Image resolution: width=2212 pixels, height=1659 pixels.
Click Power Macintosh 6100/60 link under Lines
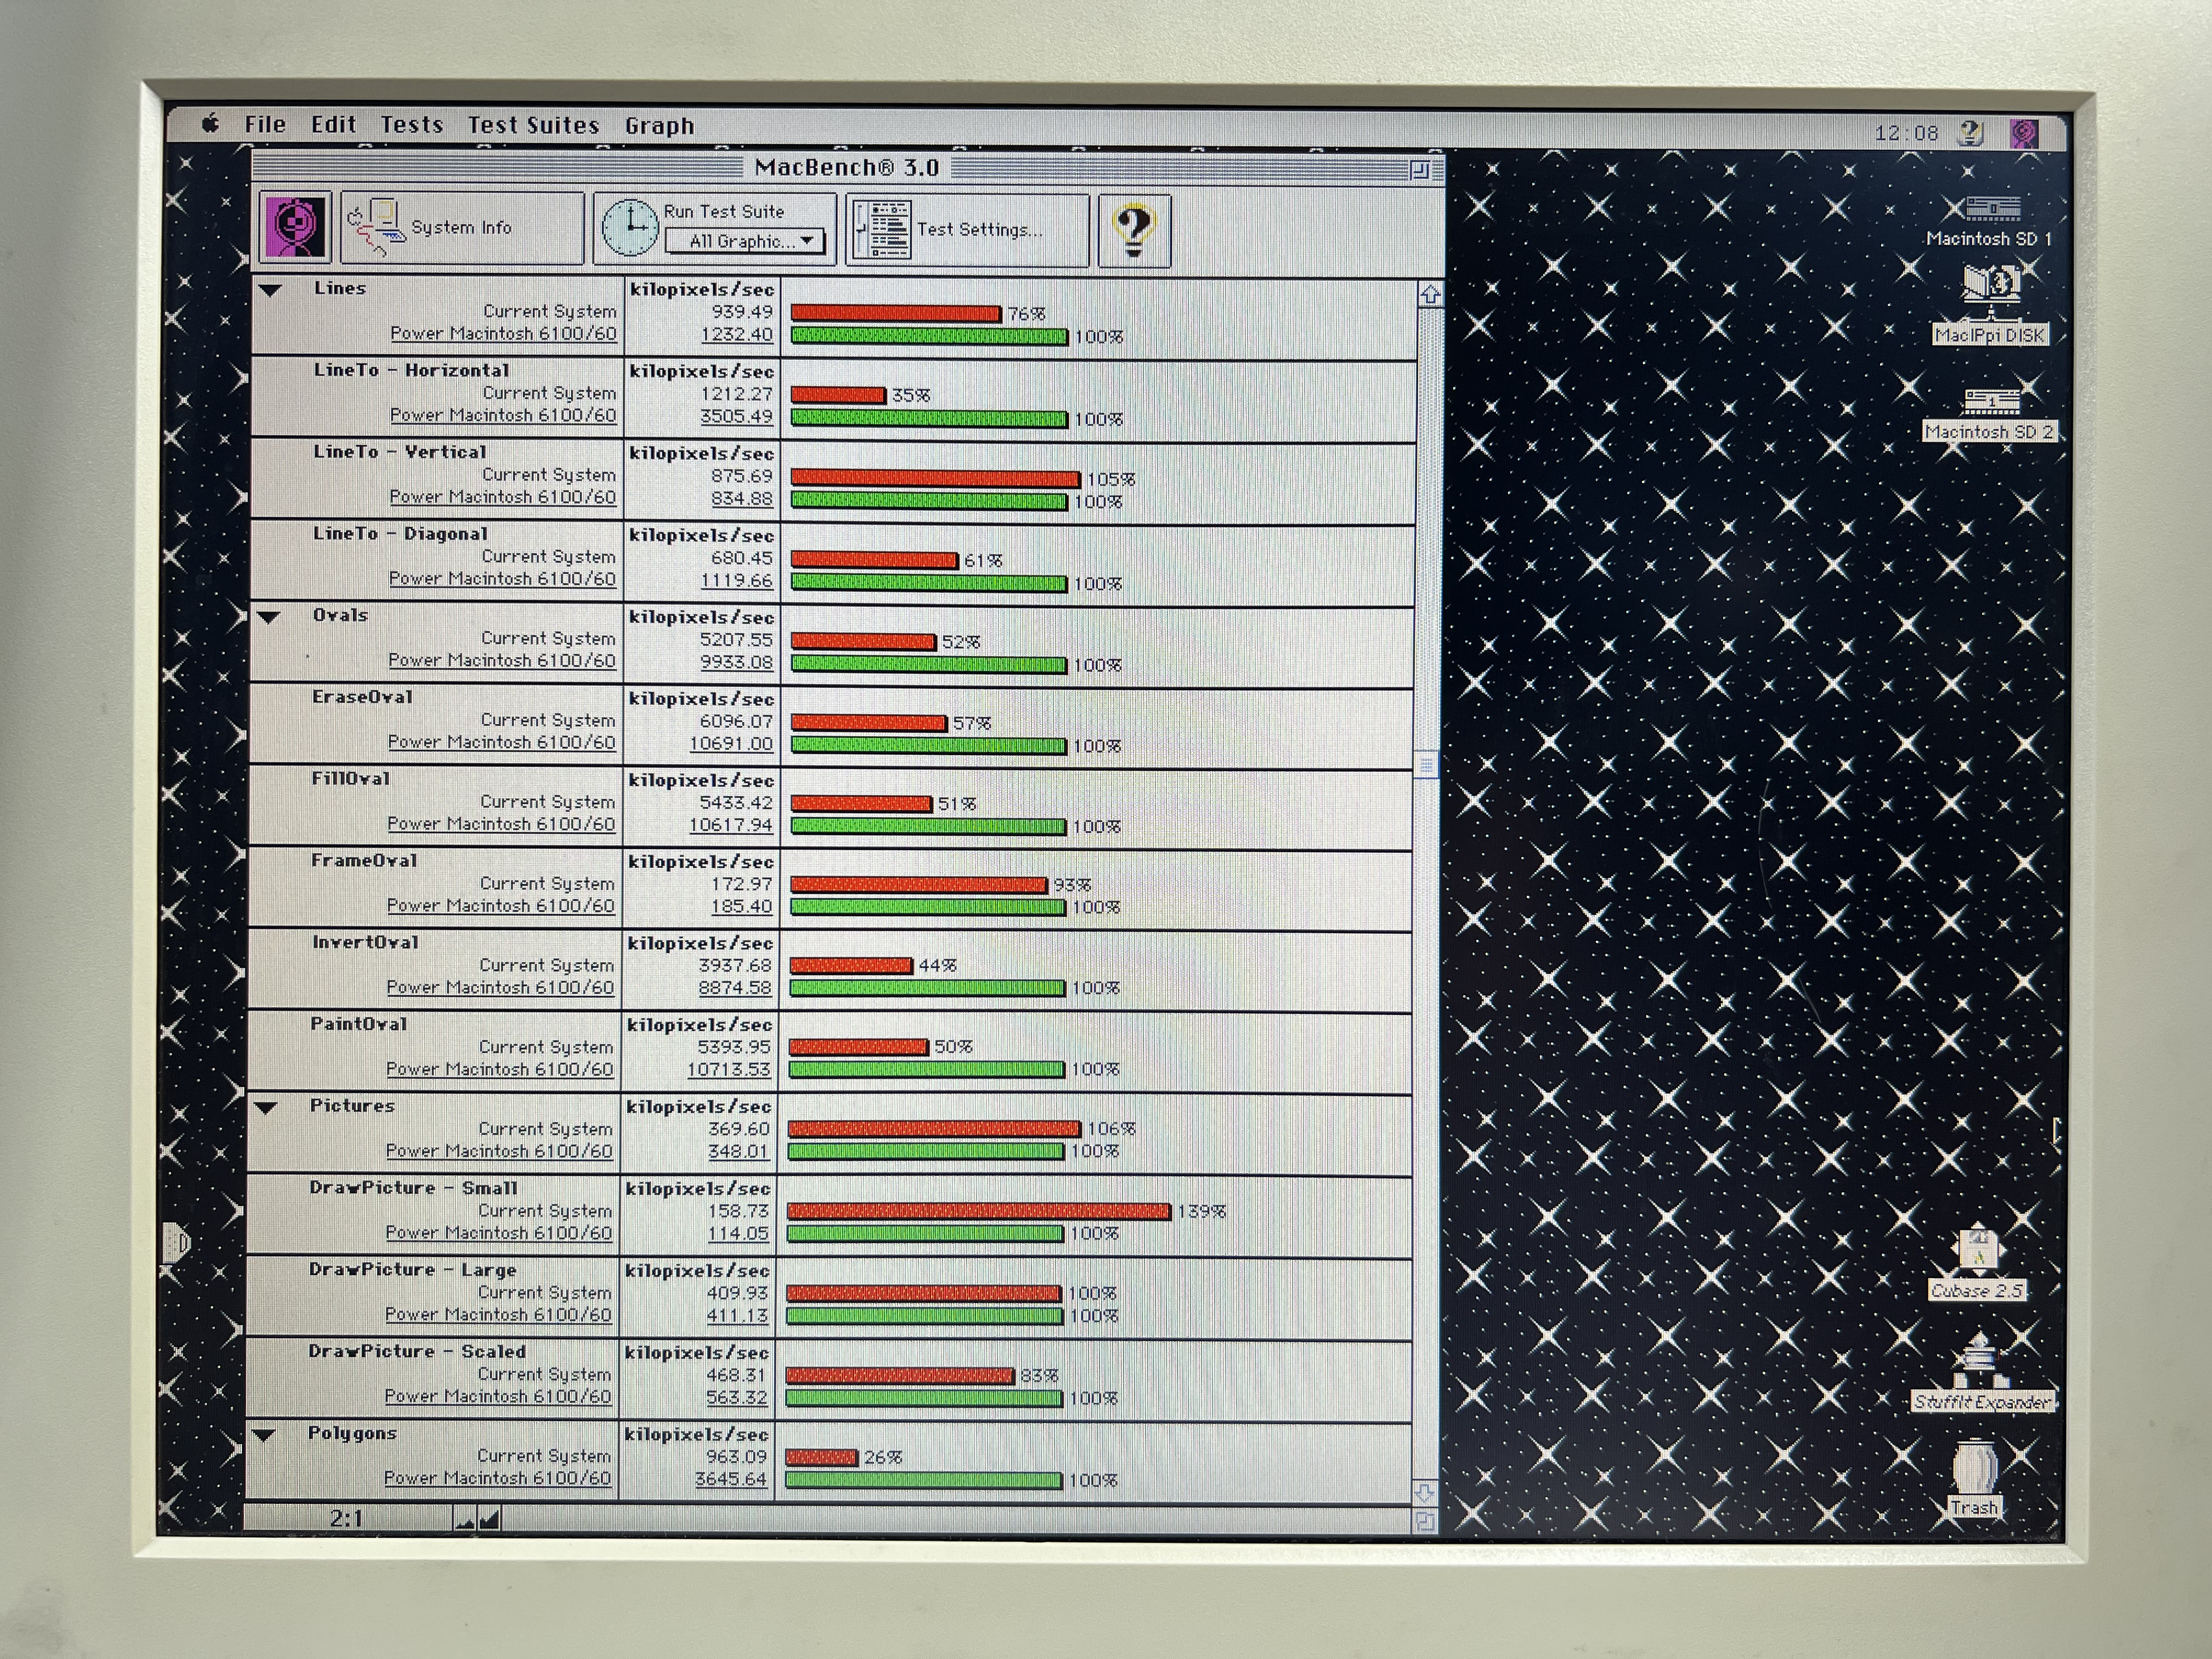pyautogui.click(x=503, y=334)
